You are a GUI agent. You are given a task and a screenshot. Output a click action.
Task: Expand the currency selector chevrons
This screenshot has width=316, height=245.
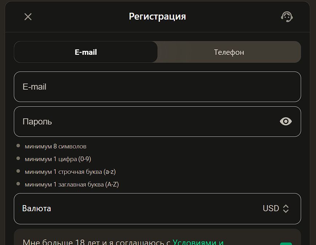click(x=287, y=209)
